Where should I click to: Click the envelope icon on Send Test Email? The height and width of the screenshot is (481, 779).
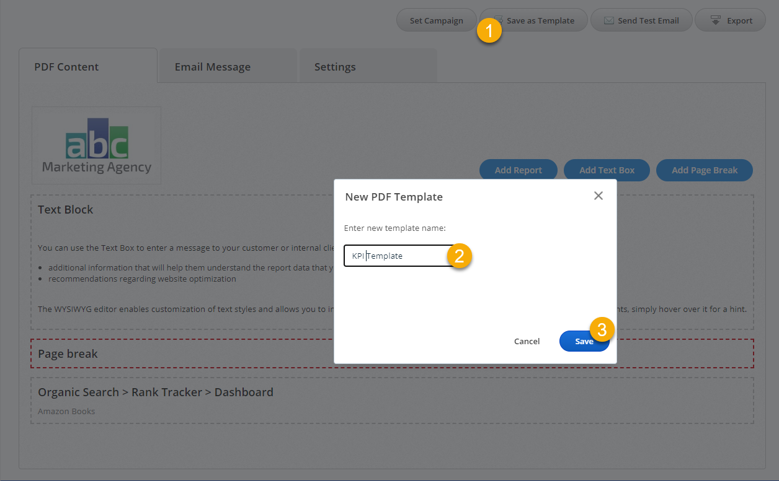608,20
